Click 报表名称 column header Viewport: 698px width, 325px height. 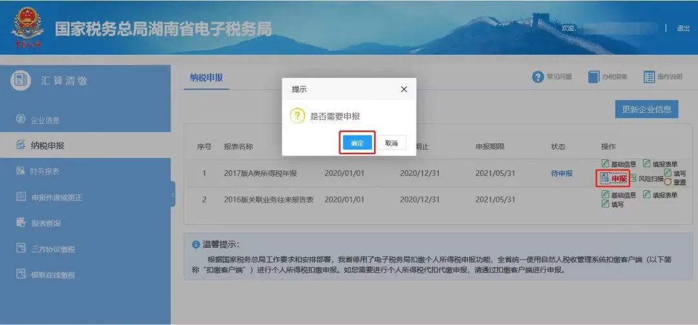[238, 146]
